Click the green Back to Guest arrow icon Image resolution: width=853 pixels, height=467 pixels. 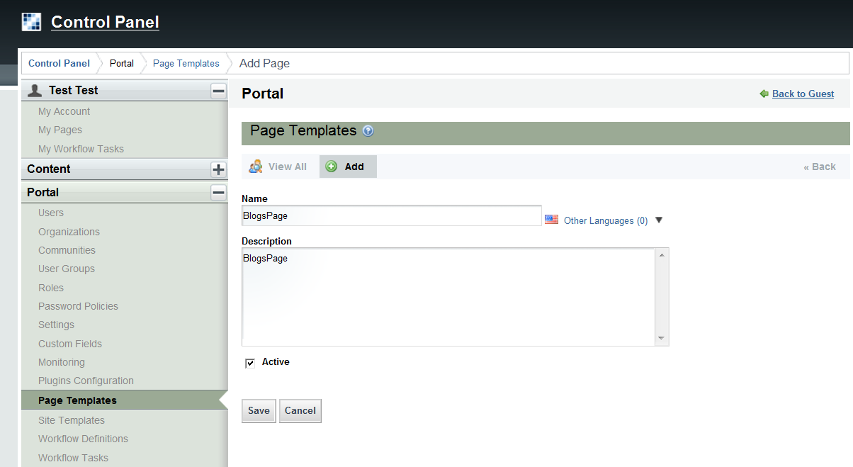click(x=764, y=94)
